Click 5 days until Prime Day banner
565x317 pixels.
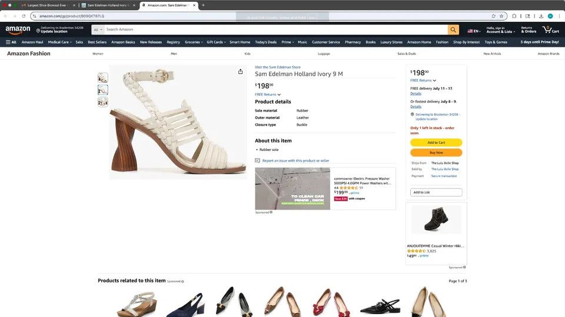[x=540, y=42]
